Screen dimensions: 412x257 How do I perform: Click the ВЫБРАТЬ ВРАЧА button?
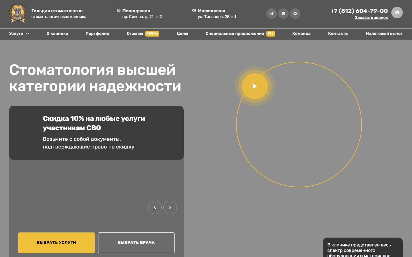pyautogui.click(x=136, y=242)
